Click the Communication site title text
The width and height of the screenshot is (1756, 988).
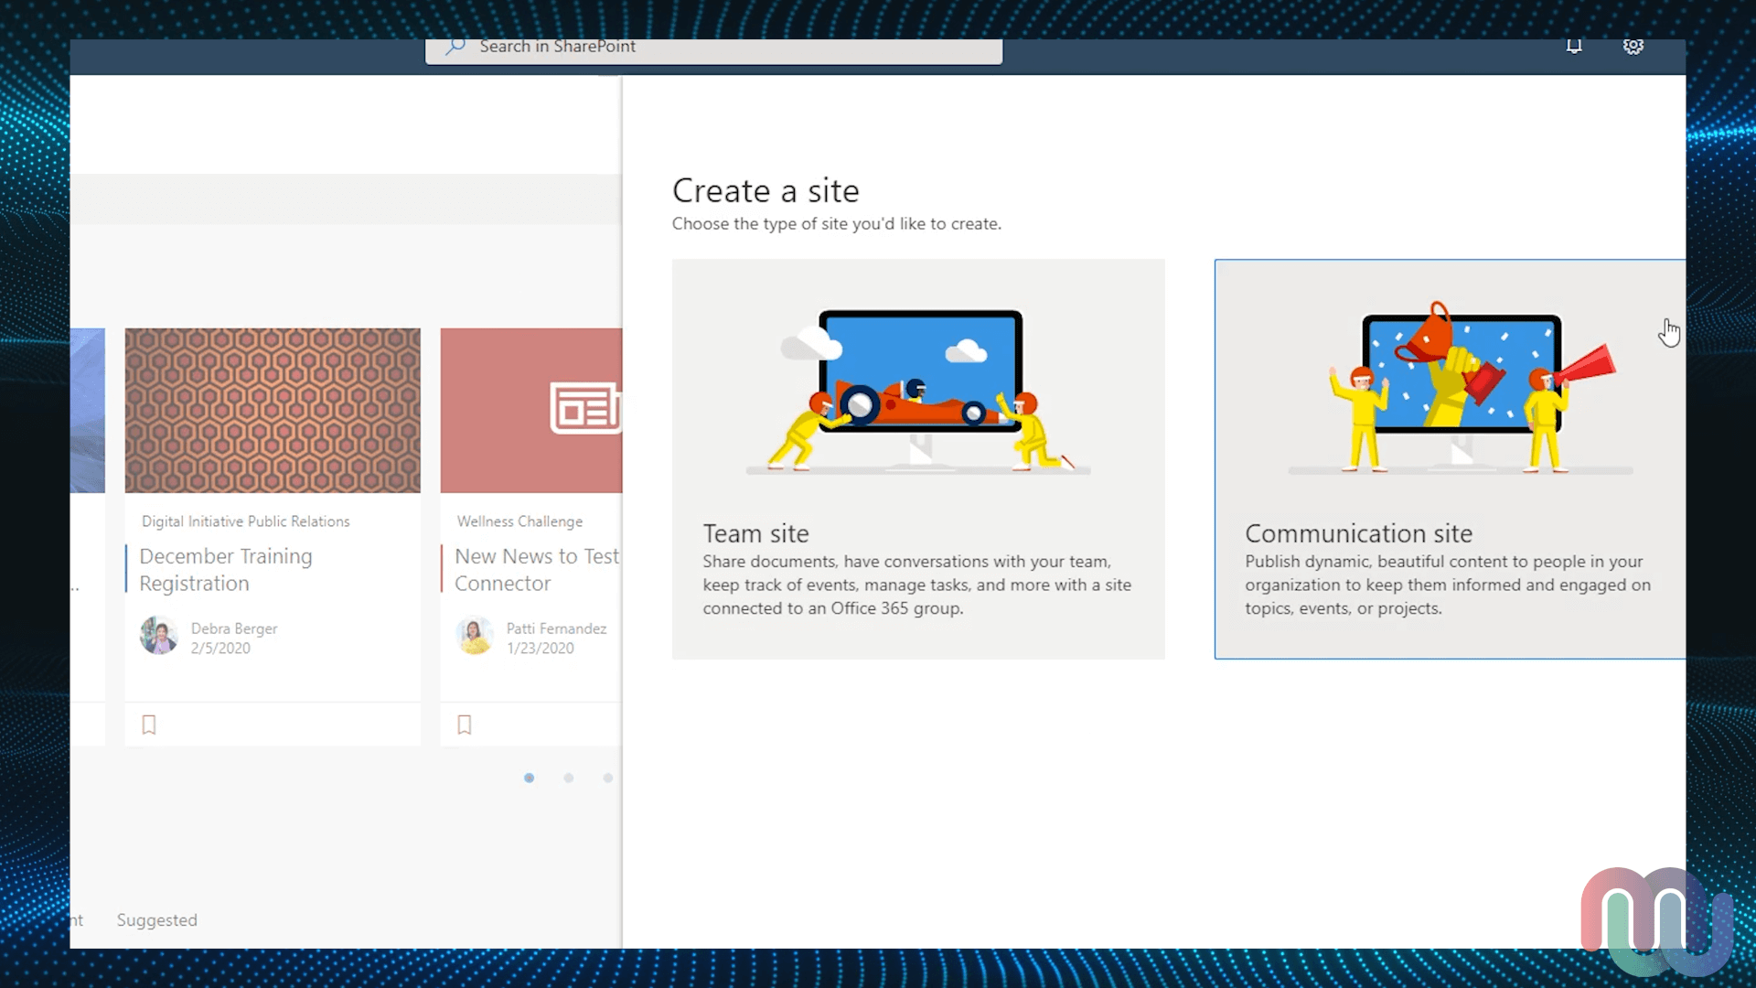1358,533
